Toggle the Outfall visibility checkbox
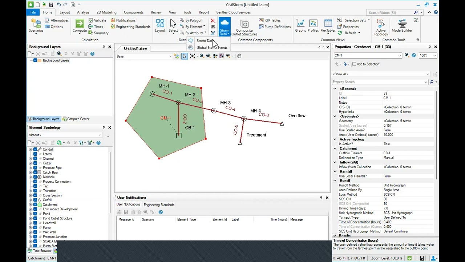The width and height of the screenshot is (465, 262). [35, 200]
